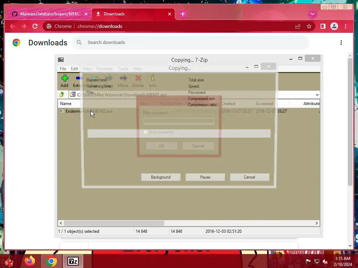Click the left scroll arrow in 7-Zip list
This screenshot has height=268, width=358.
pyautogui.click(x=61, y=223)
